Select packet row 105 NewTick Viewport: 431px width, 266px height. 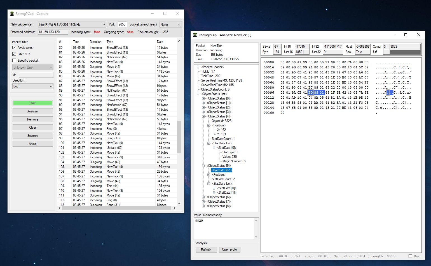(x=117, y=167)
